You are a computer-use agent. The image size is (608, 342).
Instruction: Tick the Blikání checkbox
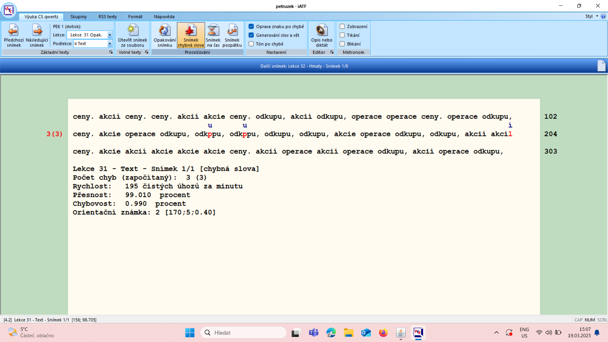342,44
